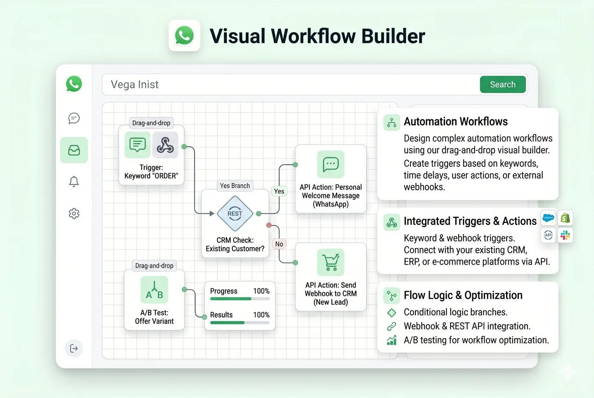Click the chat bubble icon in Welcome Message node

[331, 164]
